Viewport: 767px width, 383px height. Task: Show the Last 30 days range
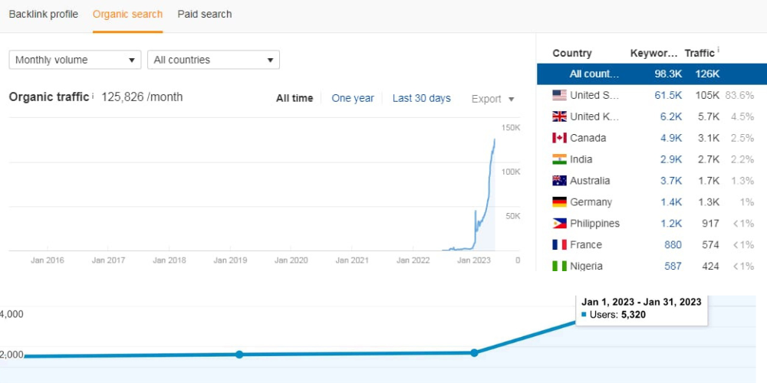[x=421, y=98]
